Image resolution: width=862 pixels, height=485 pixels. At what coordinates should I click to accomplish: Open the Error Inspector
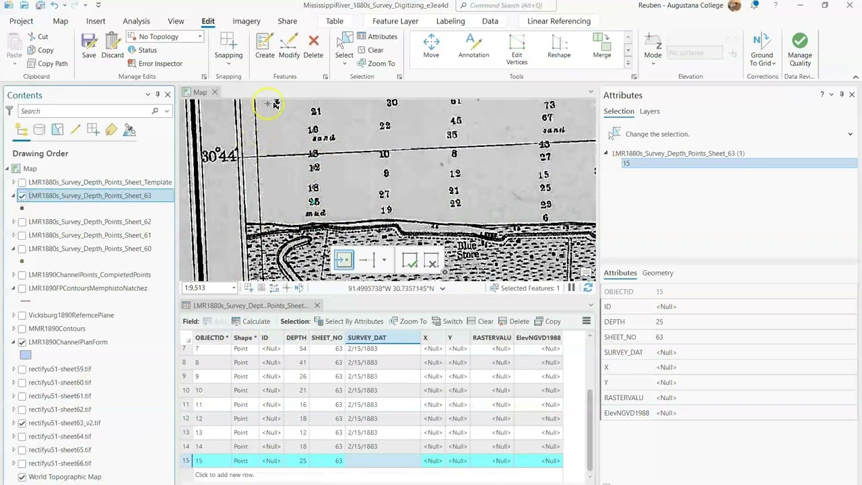154,63
